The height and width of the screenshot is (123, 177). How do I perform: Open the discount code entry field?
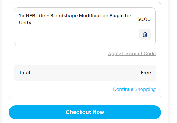(132, 54)
